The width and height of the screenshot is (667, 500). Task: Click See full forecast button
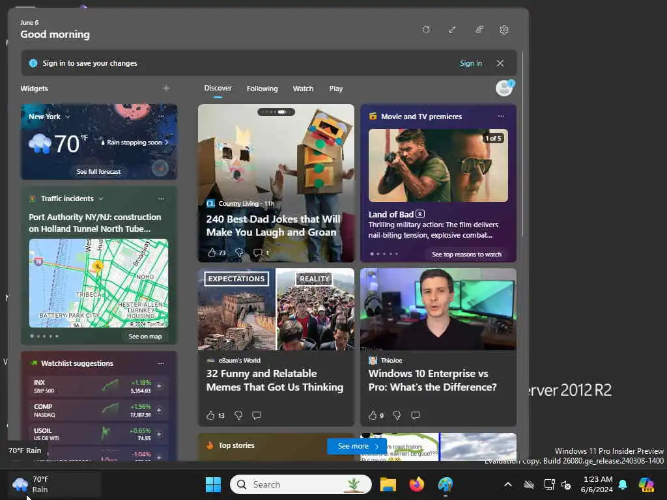(99, 172)
